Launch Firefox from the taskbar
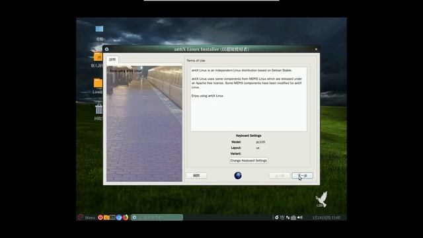 point(126,218)
